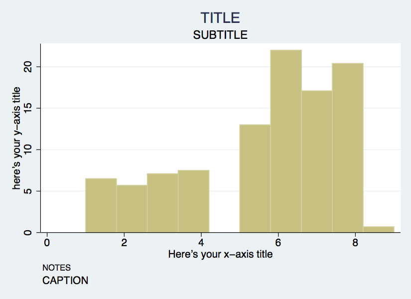The height and width of the screenshot is (299, 411).
Task: Select the x-axis tick label 8
Action: click(355, 243)
